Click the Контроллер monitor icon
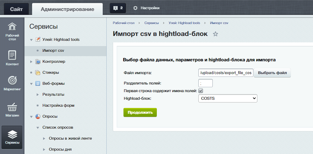 (x=38, y=62)
